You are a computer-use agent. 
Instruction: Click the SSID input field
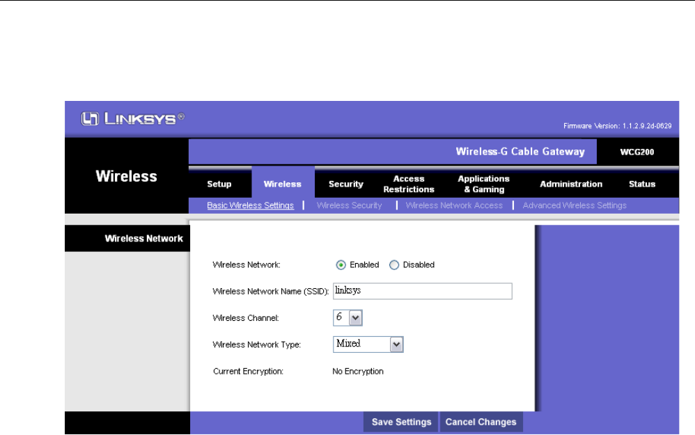(x=423, y=291)
